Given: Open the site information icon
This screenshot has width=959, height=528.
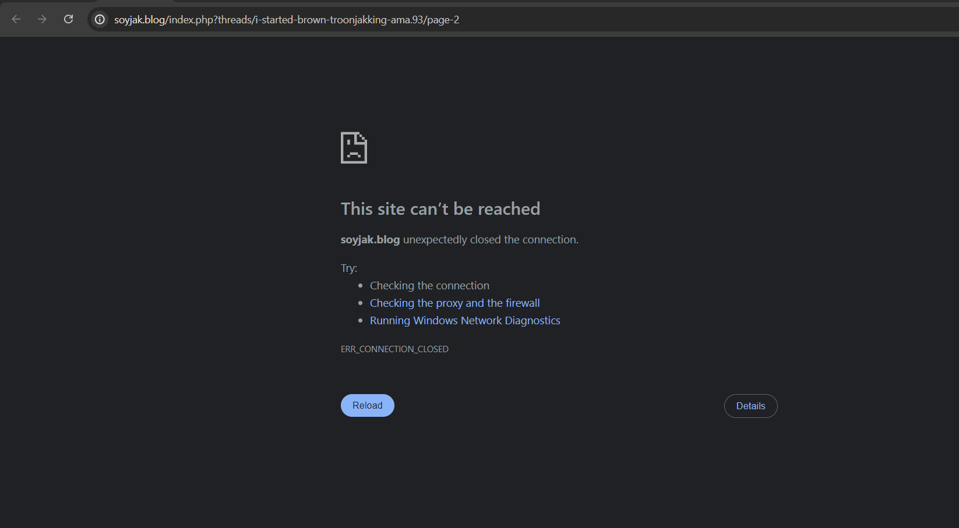Looking at the screenshot, I should coord(100,19).
